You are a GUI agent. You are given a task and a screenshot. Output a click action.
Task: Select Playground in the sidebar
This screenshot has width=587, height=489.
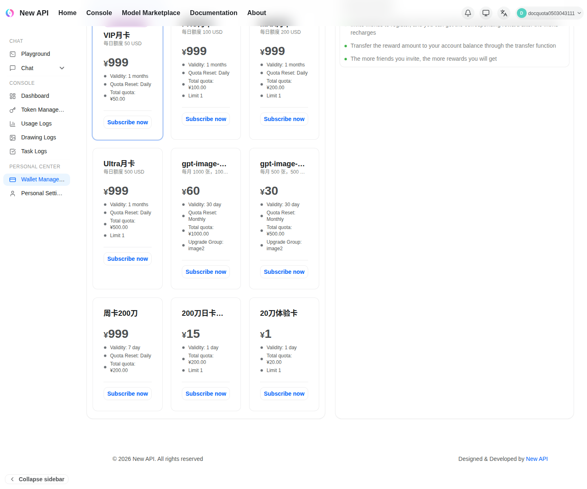(x=37, y=54)
